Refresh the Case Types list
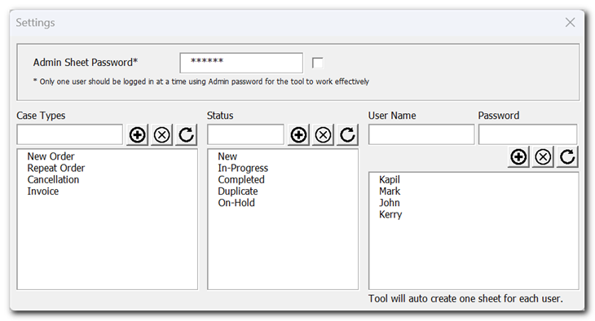The image size is (595, 321). tap(187, 134)
